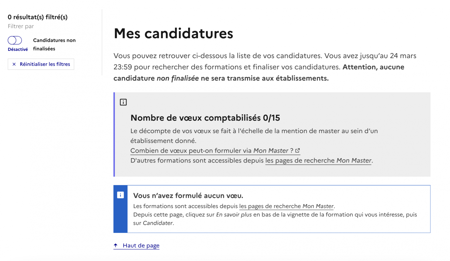
Task: Click the info icon in the gray vœux panel
Action: (x=123, y=102)
